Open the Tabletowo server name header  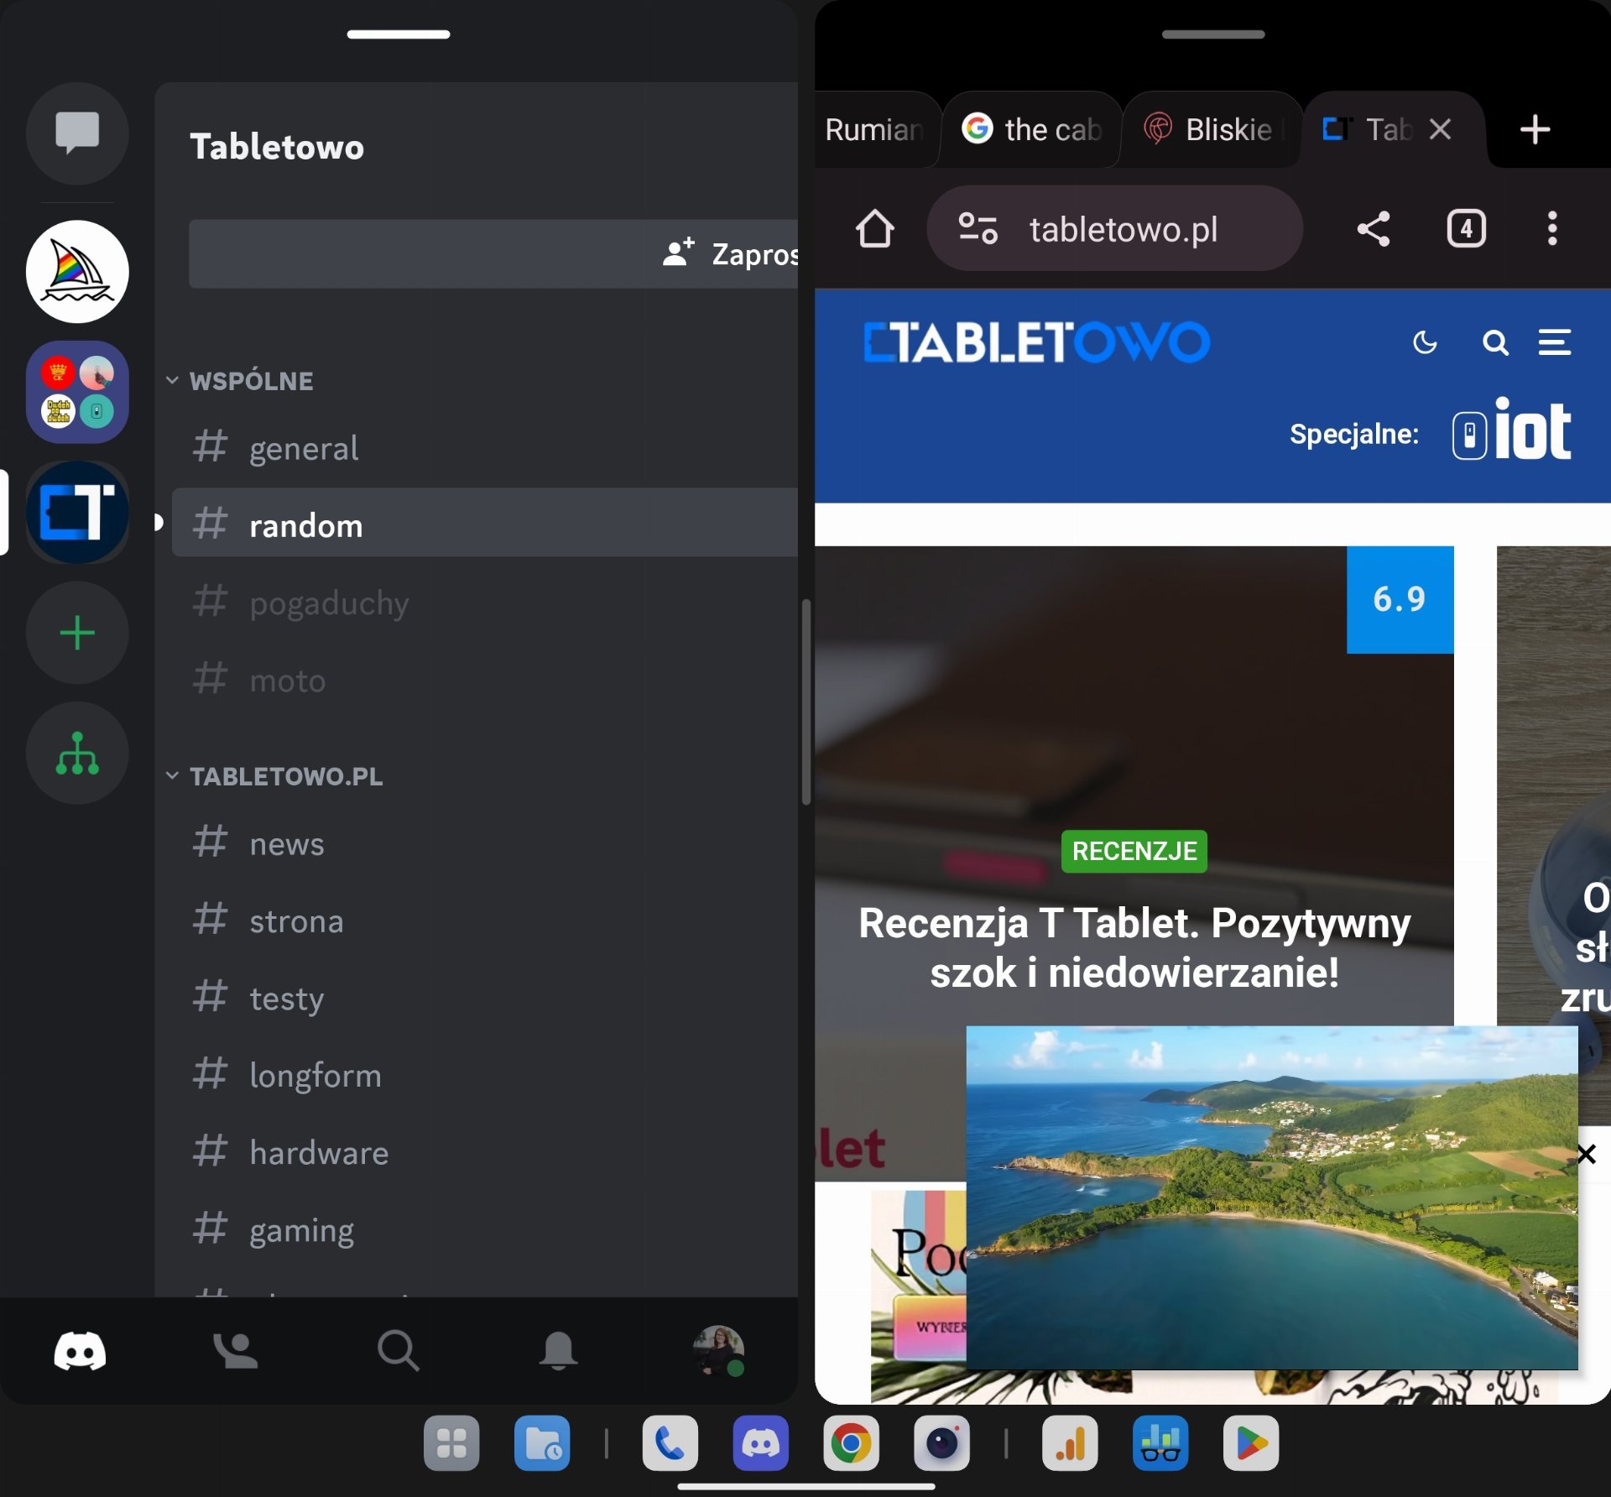coord(277,147)
